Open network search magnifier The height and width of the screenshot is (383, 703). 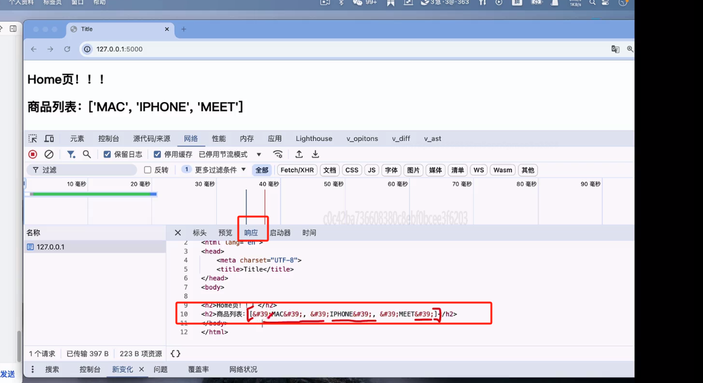point(87,154)
